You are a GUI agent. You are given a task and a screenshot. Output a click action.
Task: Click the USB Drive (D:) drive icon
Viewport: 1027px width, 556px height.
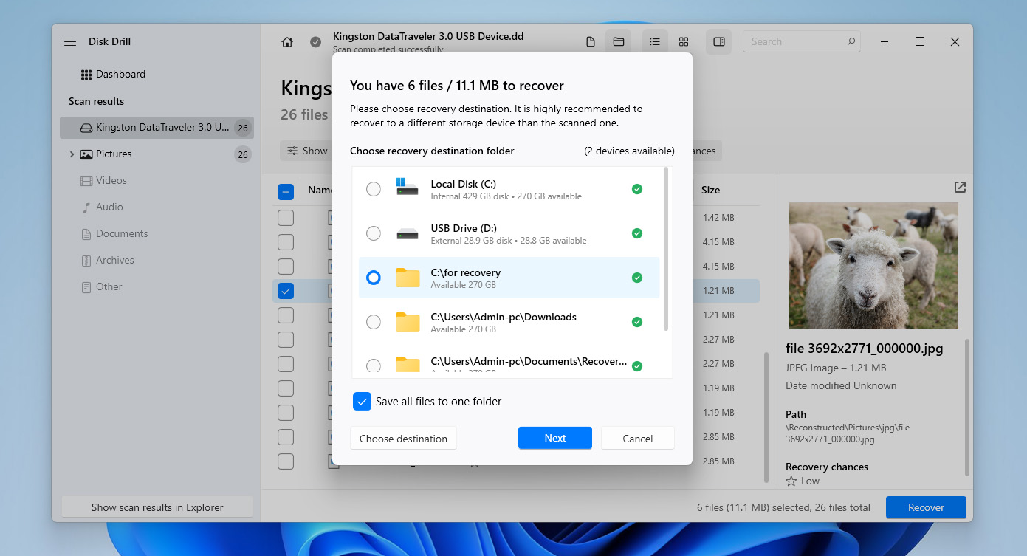click(407, 233)
